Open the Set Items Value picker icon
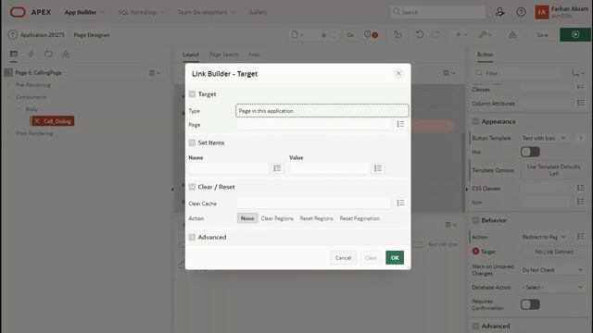Screen dimensions: 593x333 tap(378, 168)
